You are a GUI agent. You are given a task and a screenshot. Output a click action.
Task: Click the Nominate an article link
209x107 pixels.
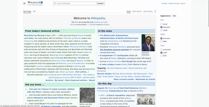coord(145,79)
